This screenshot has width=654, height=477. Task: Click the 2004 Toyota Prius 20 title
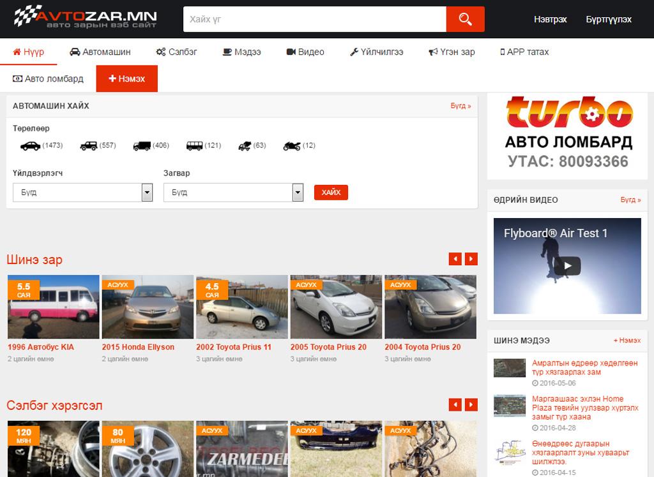[x=423, y=347]
